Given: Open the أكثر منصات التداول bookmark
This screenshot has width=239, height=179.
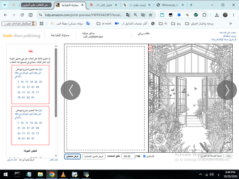Looking at the screenshot, I should tap(131, 23).
